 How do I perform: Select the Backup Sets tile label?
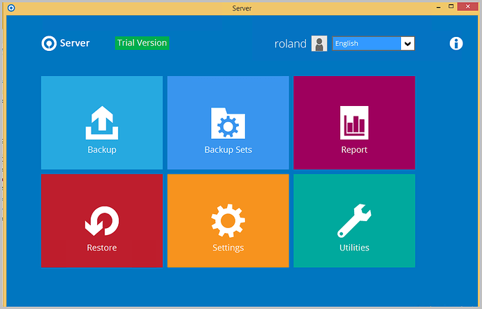[x=228, y=150]
